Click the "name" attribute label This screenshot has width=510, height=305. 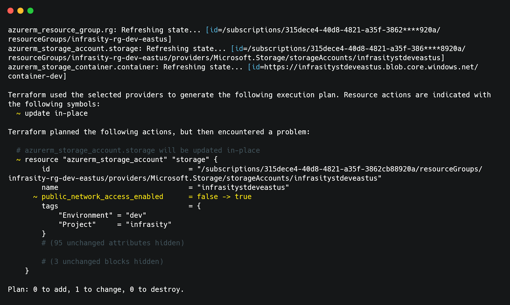tap(50, 187)
